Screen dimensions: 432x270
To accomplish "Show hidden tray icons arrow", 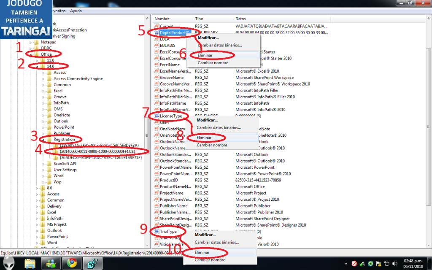I will coord(346,264).
